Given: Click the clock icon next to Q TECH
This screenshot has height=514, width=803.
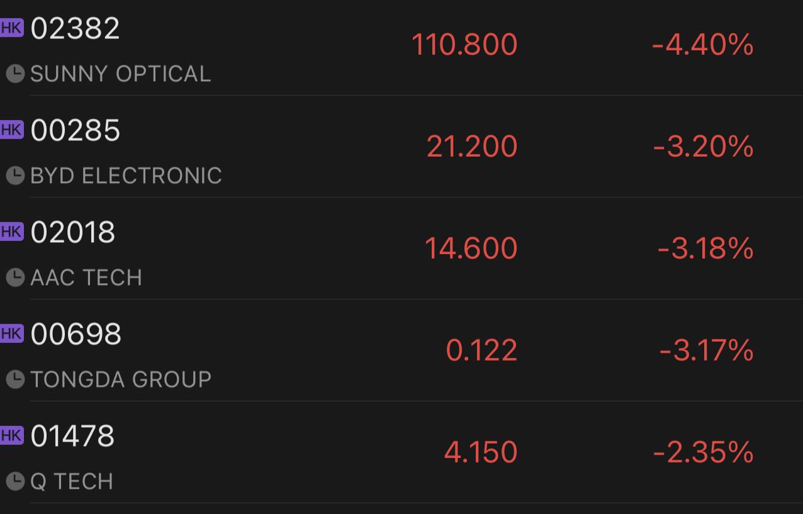Looking at the screenshot, I should [15, 482].
